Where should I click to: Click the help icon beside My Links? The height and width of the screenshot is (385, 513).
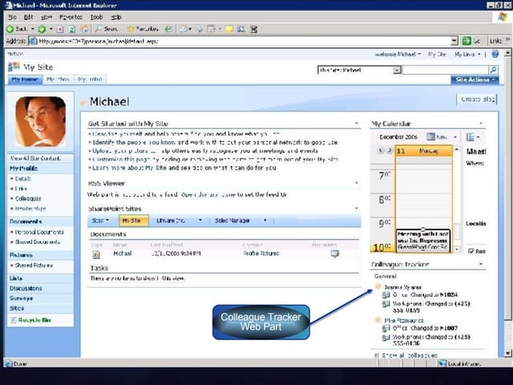point(496,55)
